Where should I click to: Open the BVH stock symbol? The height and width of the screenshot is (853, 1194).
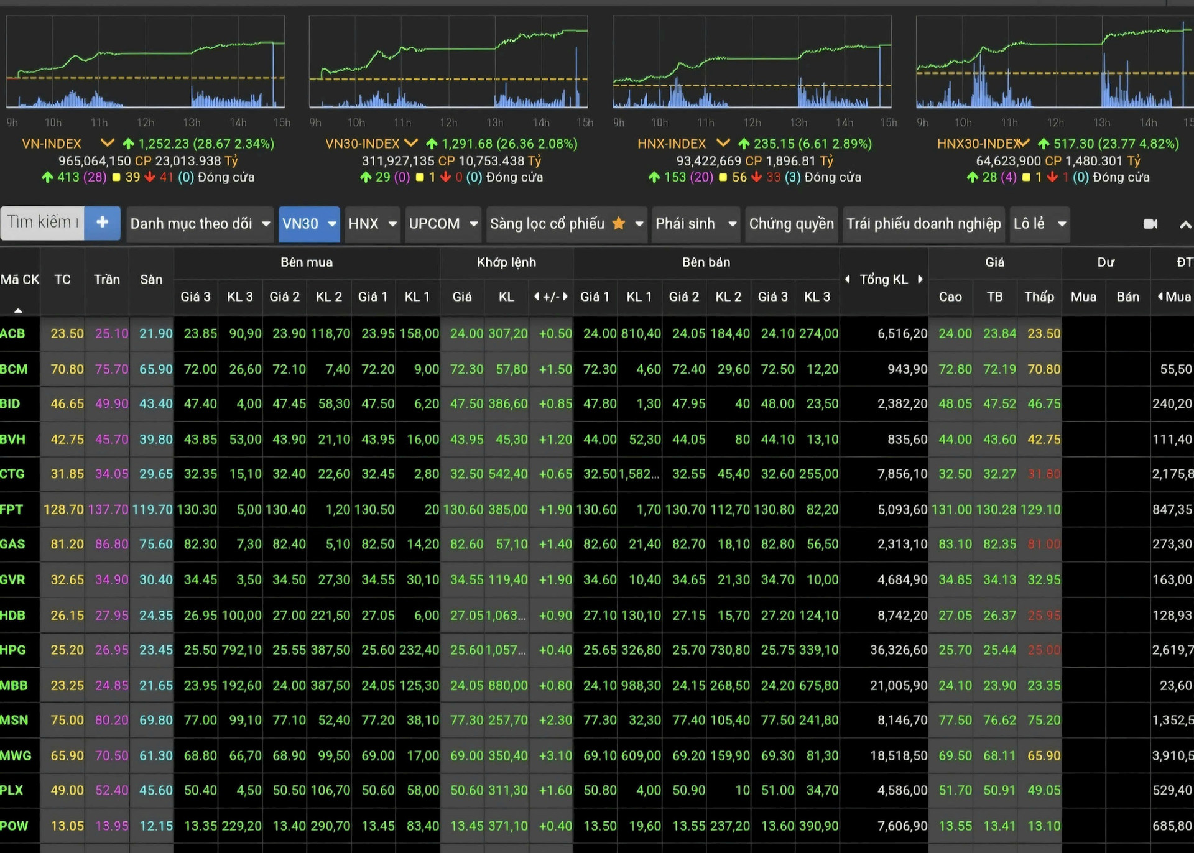tap(13, 440)
